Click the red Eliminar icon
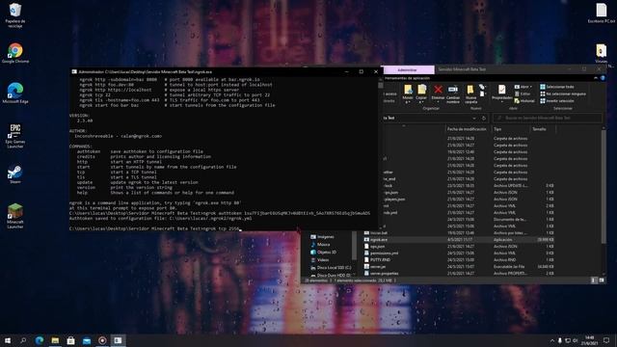This screenshot has width=617, height=347. (x=438, y=93)
